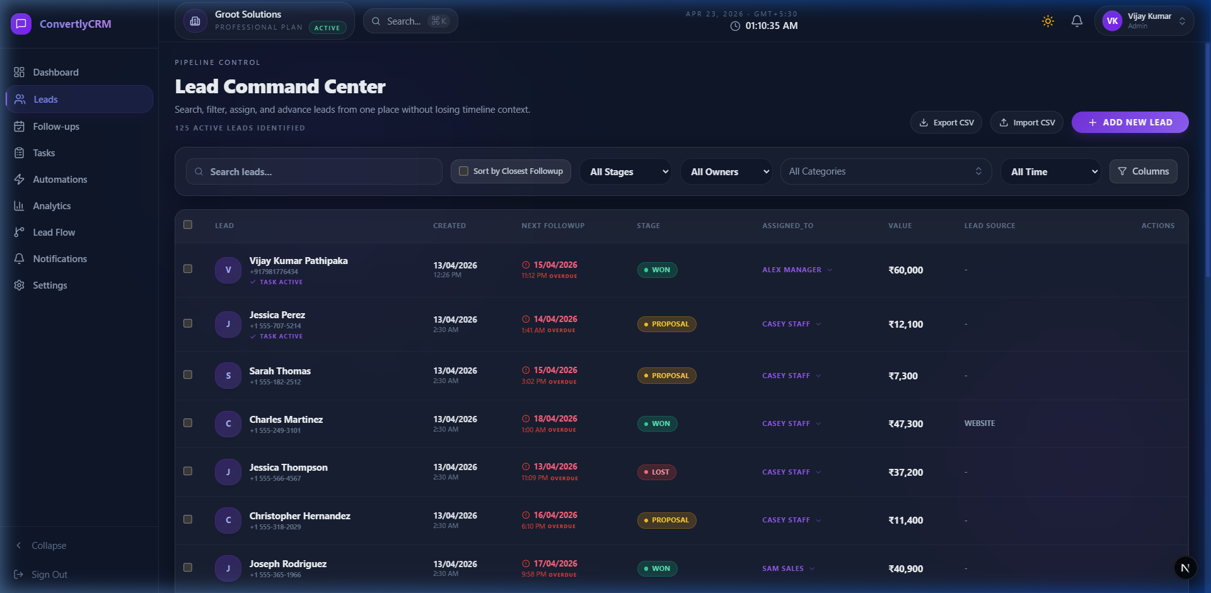Enable Sort by Closest Followup checkbox
Screen dimensions: 1211x593
click(x=464, y=171)
